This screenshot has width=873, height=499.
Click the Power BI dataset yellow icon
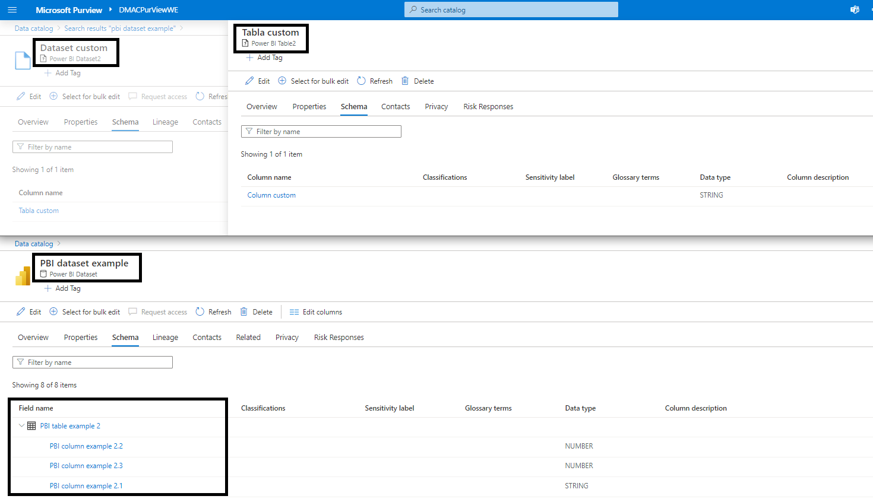(23, 276)
